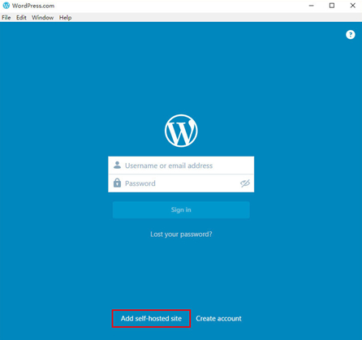362x340 pixels.
Task: Click the WordPress app icon in title bar
Action: [x=6, y=6]
